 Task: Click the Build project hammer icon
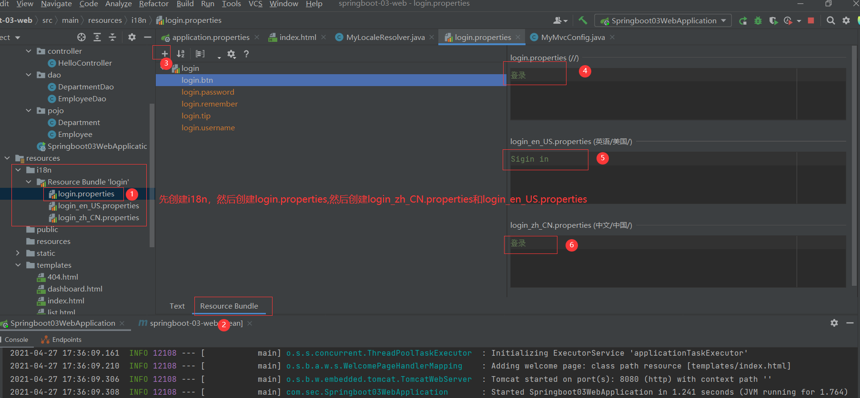point(583,20)
